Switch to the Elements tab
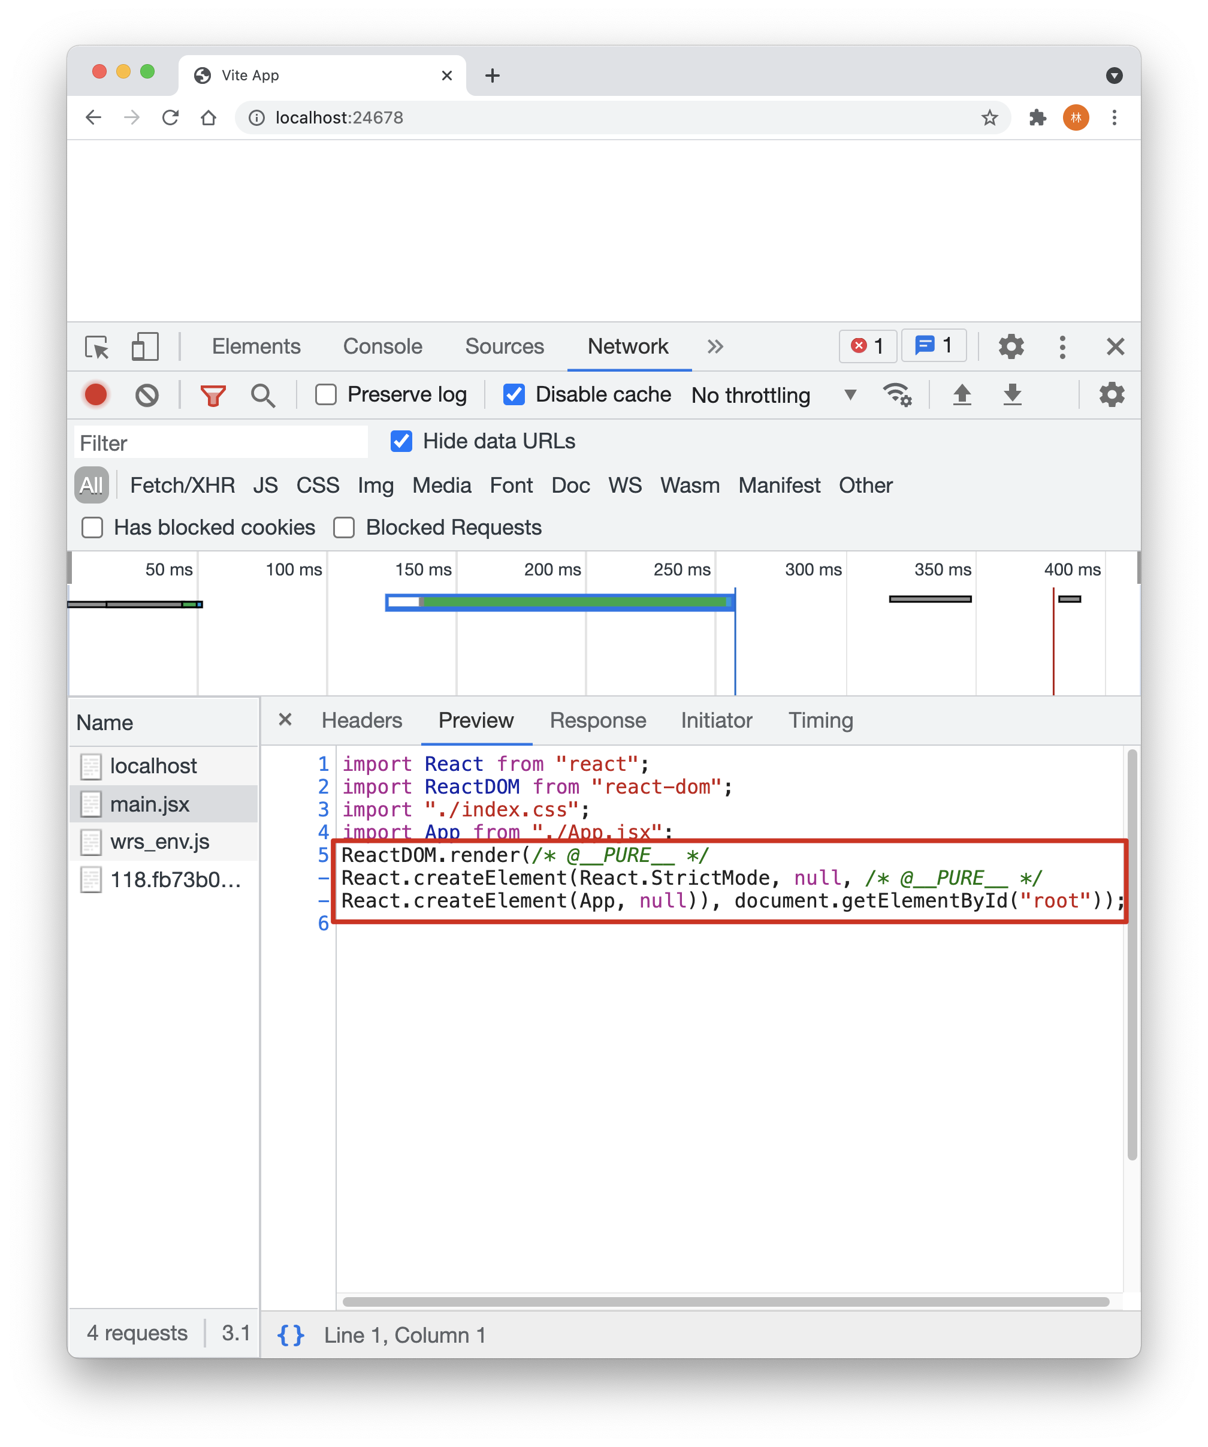The width and height of the screenshot is (1208, 1447). (256, 346)
